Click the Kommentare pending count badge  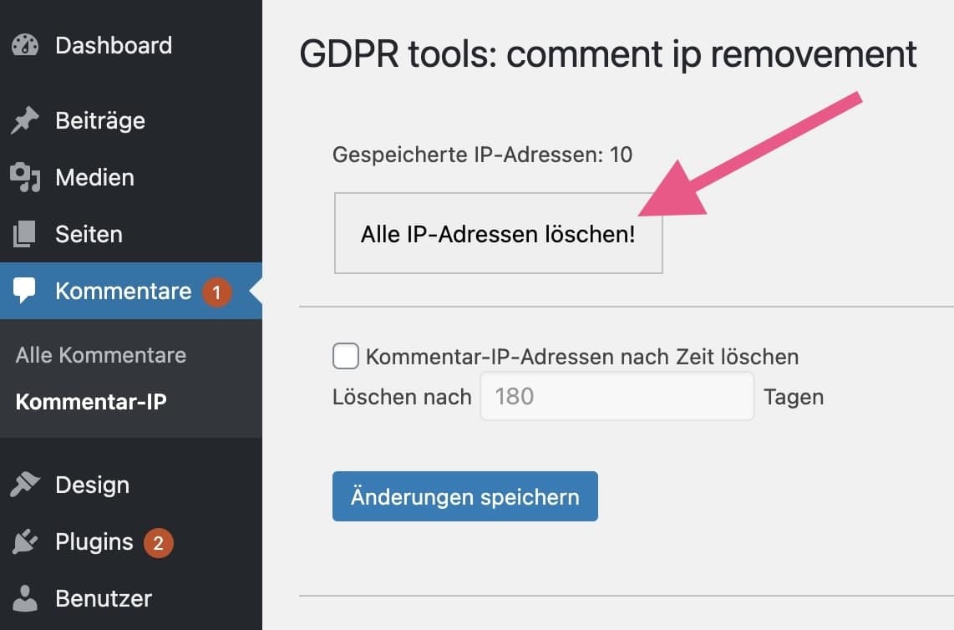coord(216,292)
